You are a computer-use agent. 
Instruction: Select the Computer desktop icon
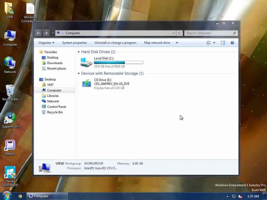point(10,38)
